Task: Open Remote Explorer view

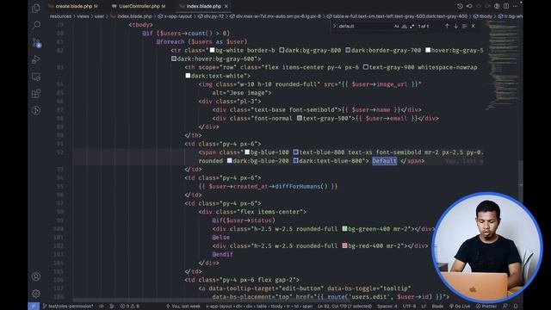Action: click(x=36, y=77)
